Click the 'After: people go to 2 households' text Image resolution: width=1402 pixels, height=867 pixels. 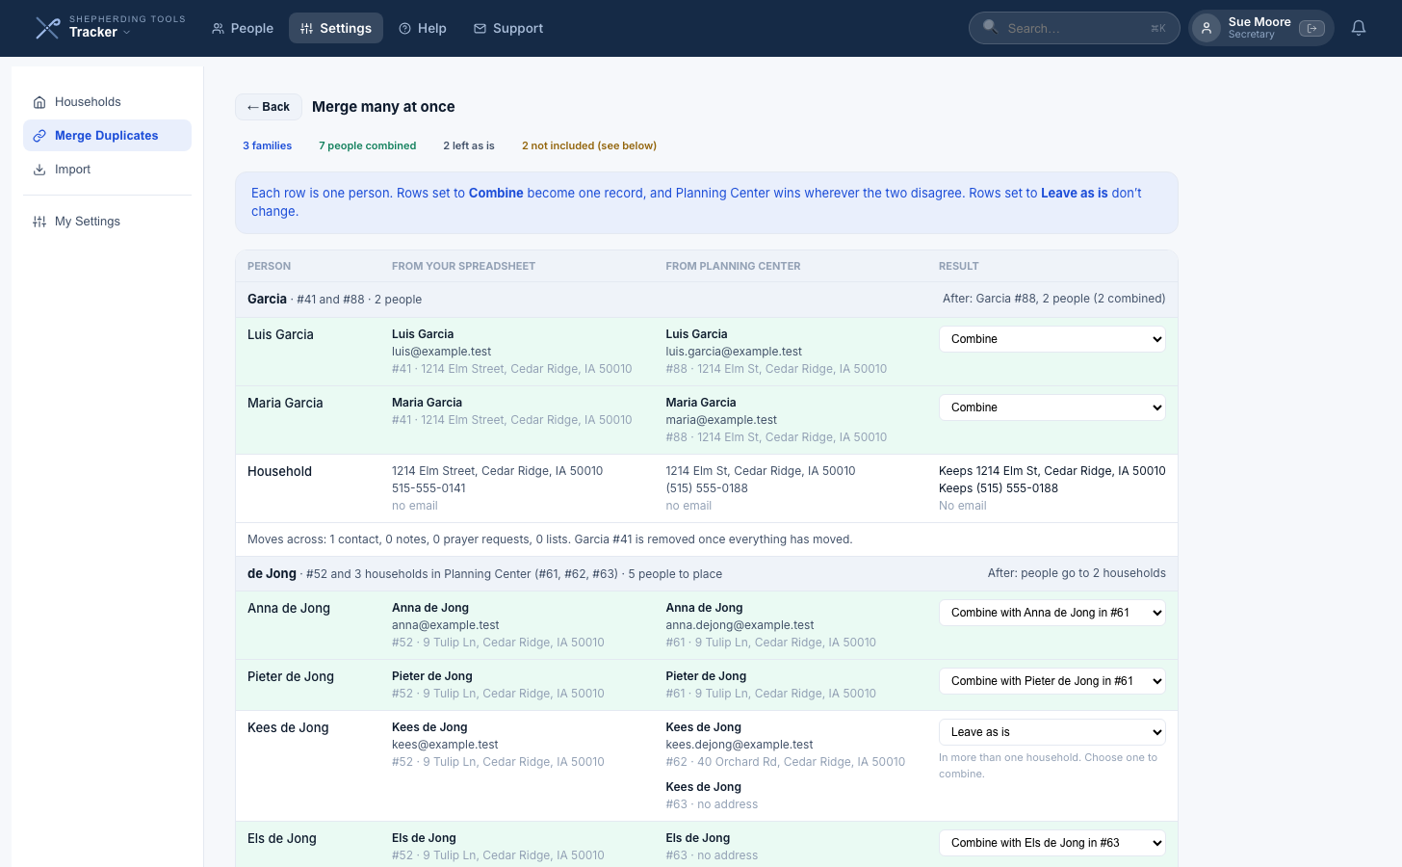point(1077,573)
